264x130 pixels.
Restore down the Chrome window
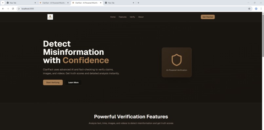coord(255,3)
